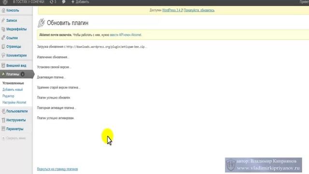Viewport: 309px width, 174px height.
Task: Click the Внешний вид sidebar icon
Action: (3, 66)
